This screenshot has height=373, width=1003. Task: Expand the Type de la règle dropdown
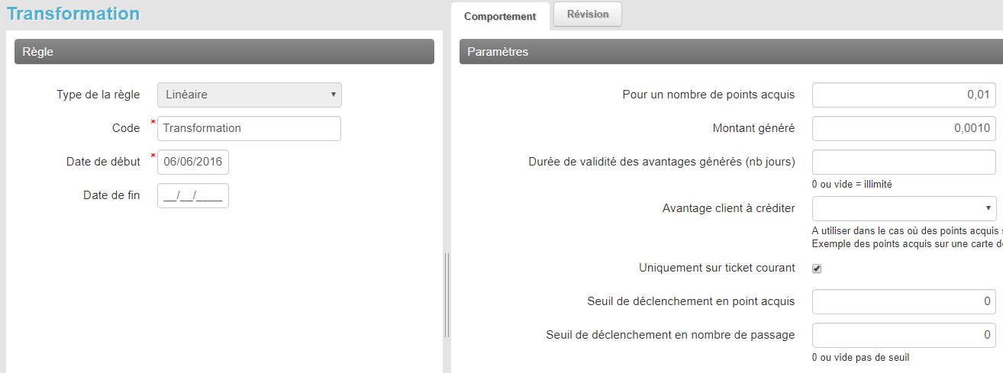click(250, 95)
